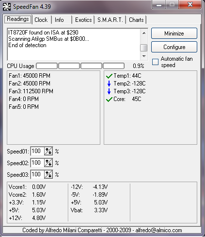Image resolution: width=205 pixels, height=237 pixels.
Task: Click the -12V -4.13V voltage reading
Action: click(x=89, y=187)
